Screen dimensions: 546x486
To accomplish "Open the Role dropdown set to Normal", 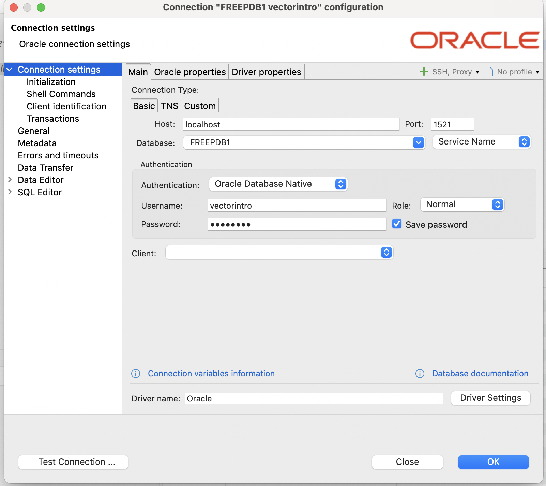I will click(462, 204).
